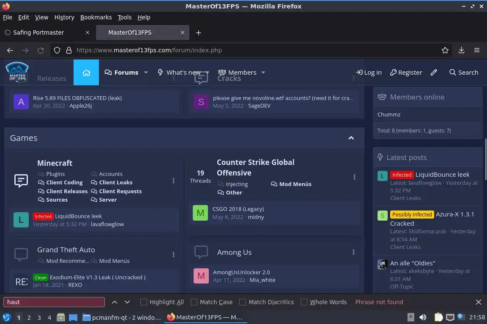Open Azura-X 1.3.1 Cracked latest post
The width and height of the screenshot is (487, 324).
[432, 219]
